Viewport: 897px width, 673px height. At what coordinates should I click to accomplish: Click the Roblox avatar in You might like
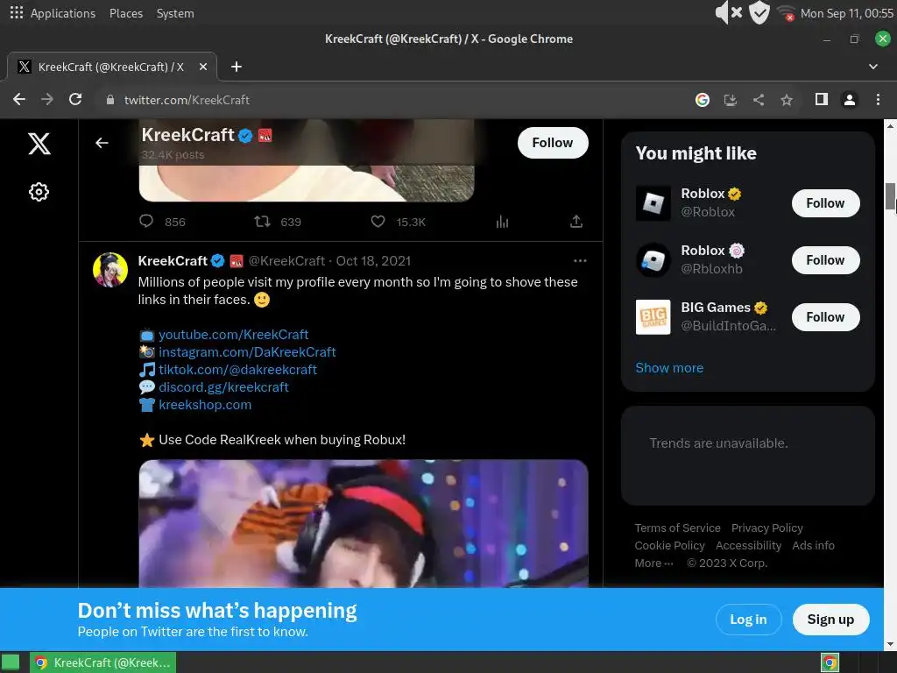(x=653, y=203)
